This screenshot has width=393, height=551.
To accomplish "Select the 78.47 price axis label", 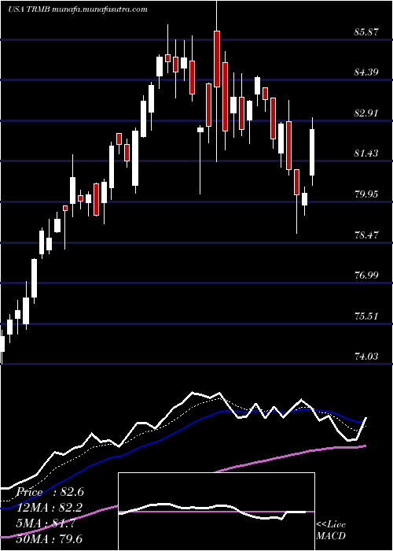I will (x=366, y=235).
